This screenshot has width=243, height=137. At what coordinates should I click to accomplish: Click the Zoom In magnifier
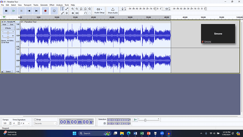[x=73, y=9]
